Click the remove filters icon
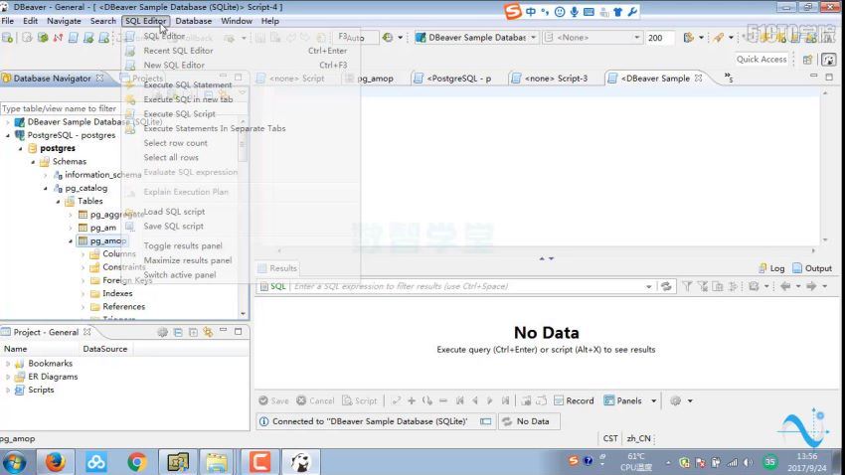 point(702,286)
